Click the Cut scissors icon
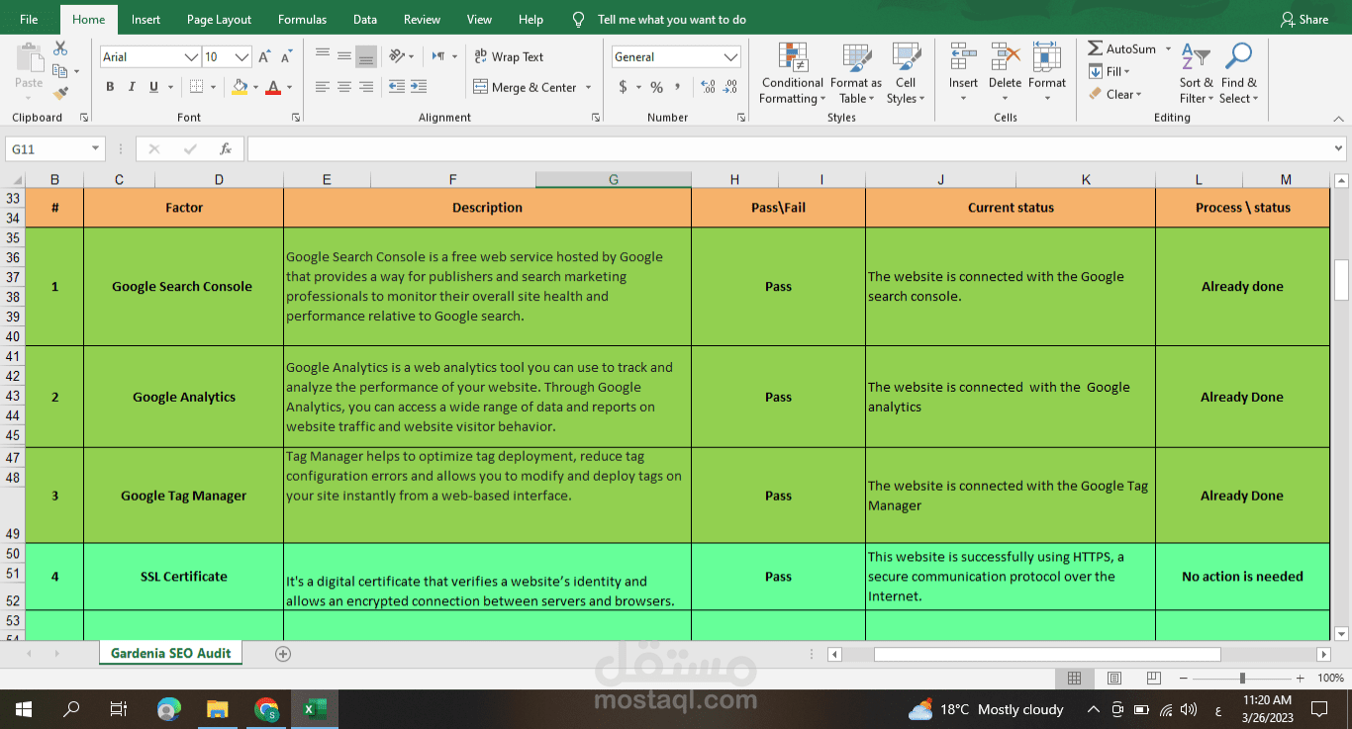 [x=60, y=48]
